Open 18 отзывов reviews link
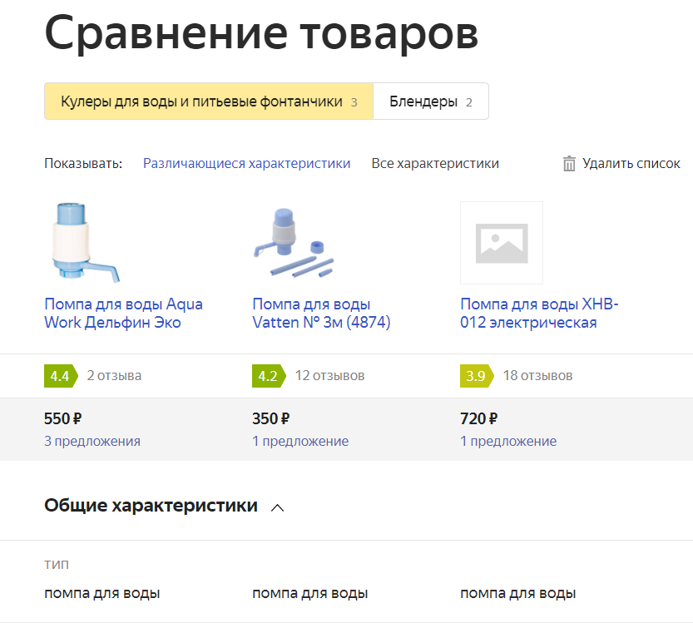 (538, 376)
